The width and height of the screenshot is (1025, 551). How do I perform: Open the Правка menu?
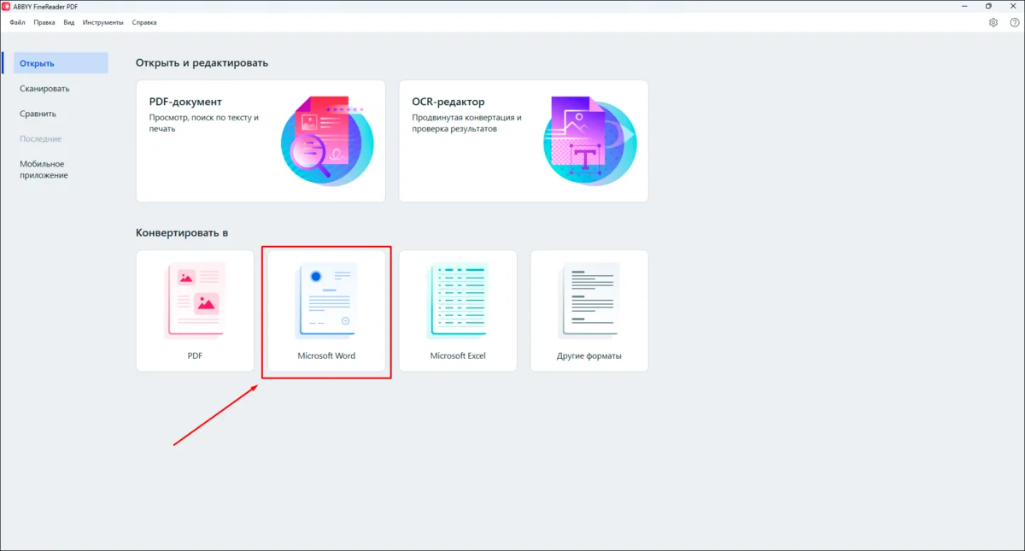pos(44,22)
